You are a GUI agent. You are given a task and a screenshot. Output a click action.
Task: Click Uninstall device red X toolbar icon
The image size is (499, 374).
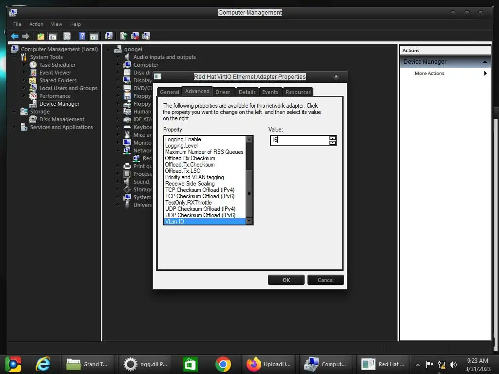coord(135,36)
